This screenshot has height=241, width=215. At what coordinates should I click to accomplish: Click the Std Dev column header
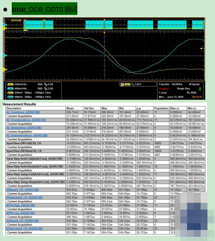click(x=89, y=108)
